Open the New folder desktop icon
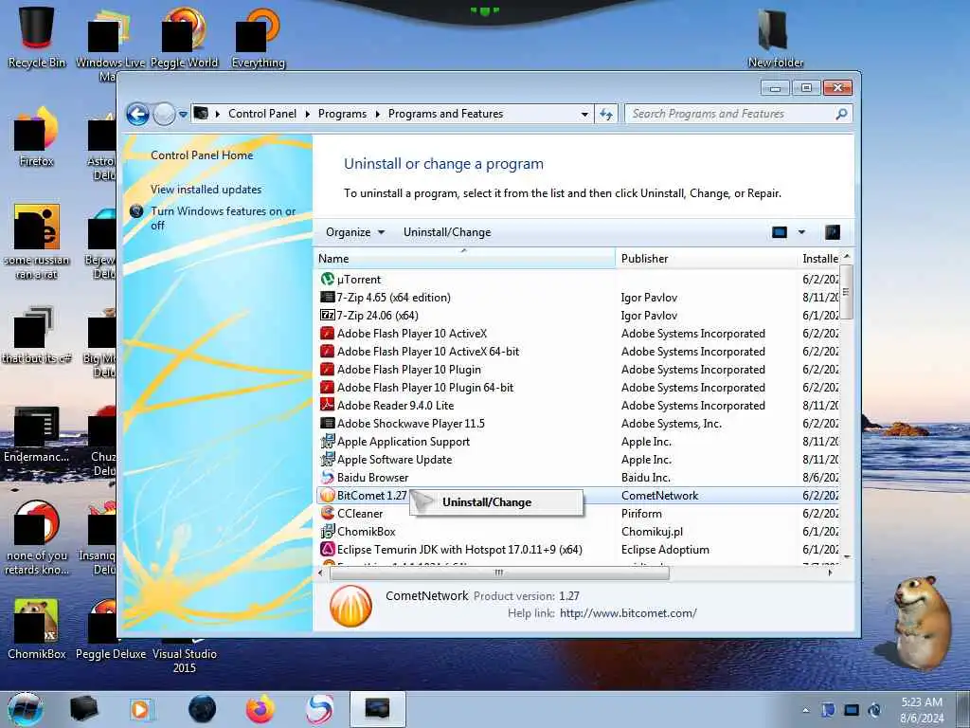Screen dimensions: 970x728 [775, 36]
